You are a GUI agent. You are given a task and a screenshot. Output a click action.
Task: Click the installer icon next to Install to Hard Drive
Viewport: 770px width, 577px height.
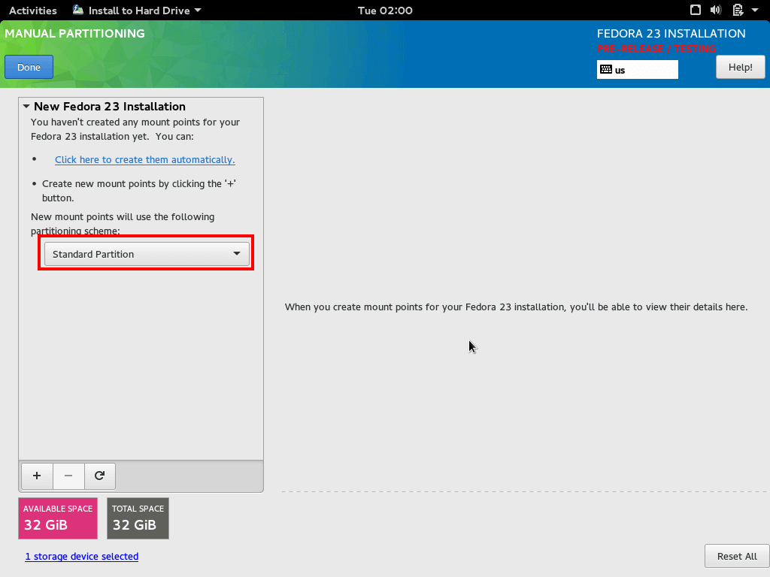pyautogui.click(x=78, y=11)
